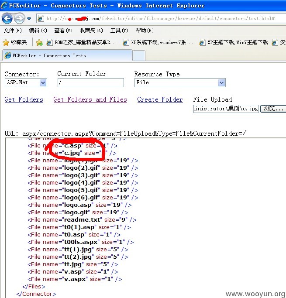The height and width of the screenshot is (298, 286).
Task: Click the logo.asp file entry
Action: click(79, 205)
